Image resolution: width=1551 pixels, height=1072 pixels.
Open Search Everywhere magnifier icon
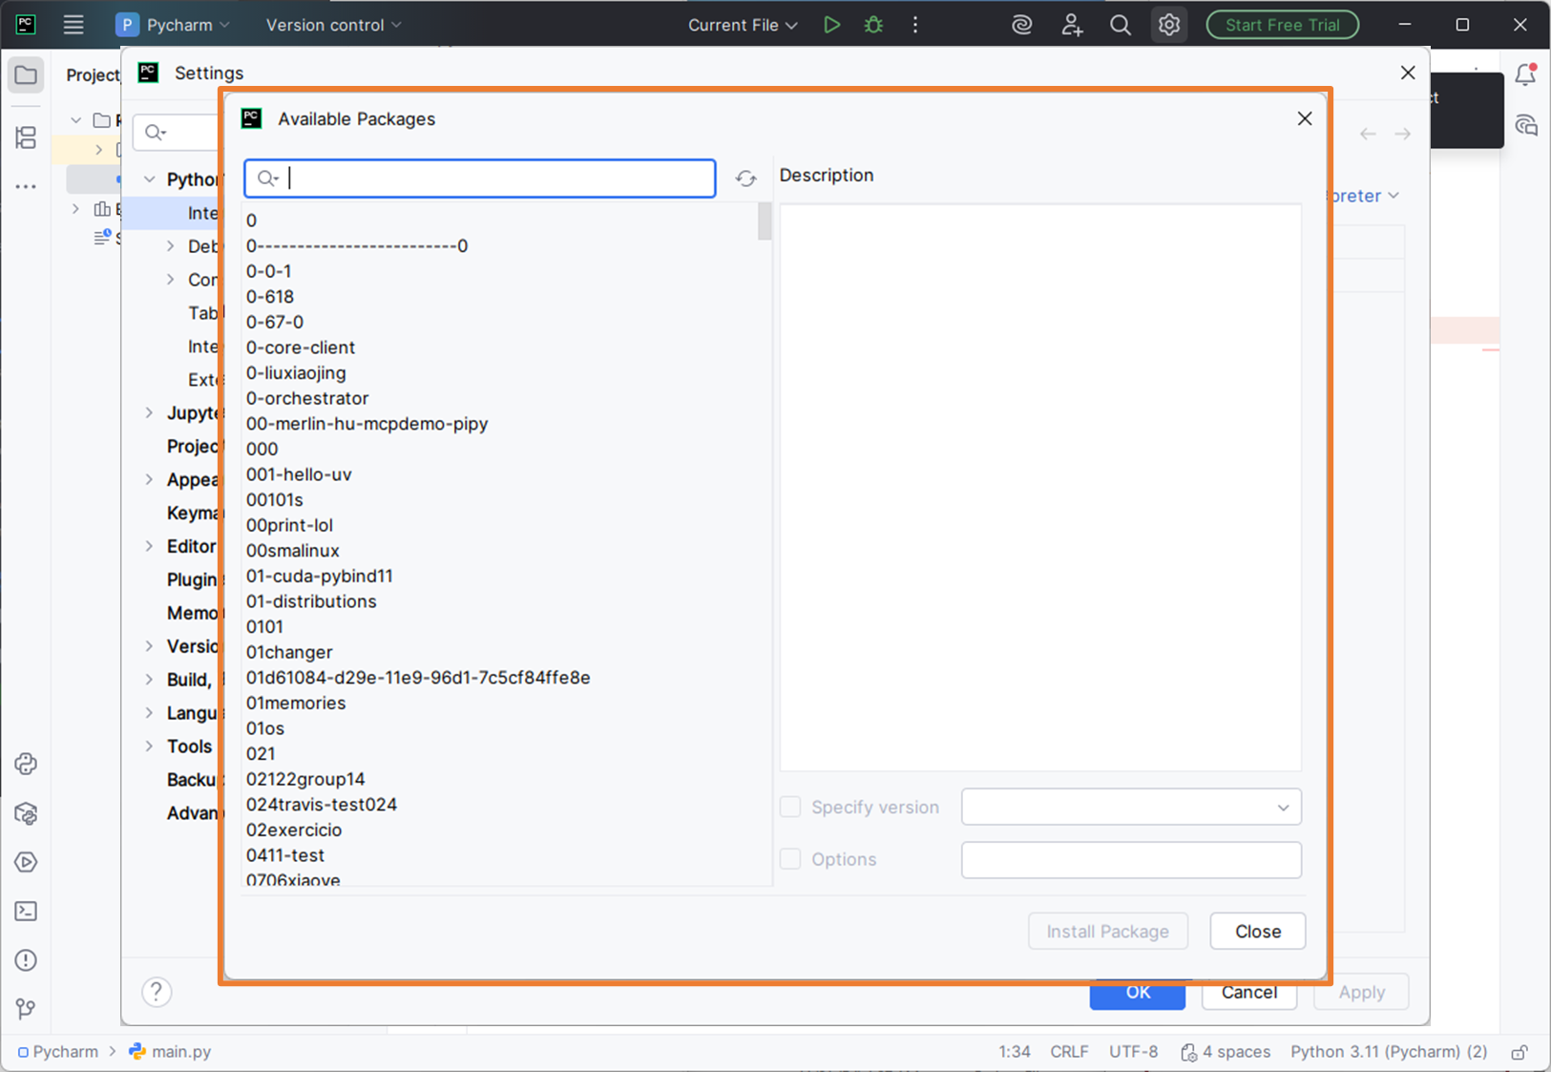coord(1121,25)
